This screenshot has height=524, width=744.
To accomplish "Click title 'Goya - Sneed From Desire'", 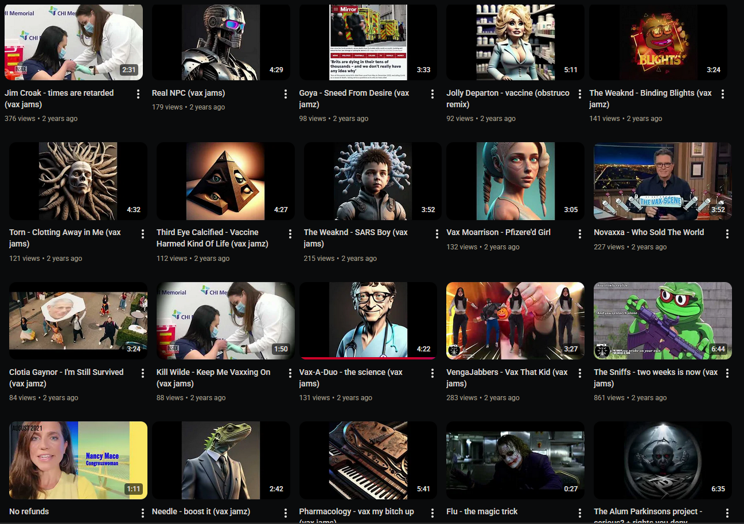I will tap(354, 99).
